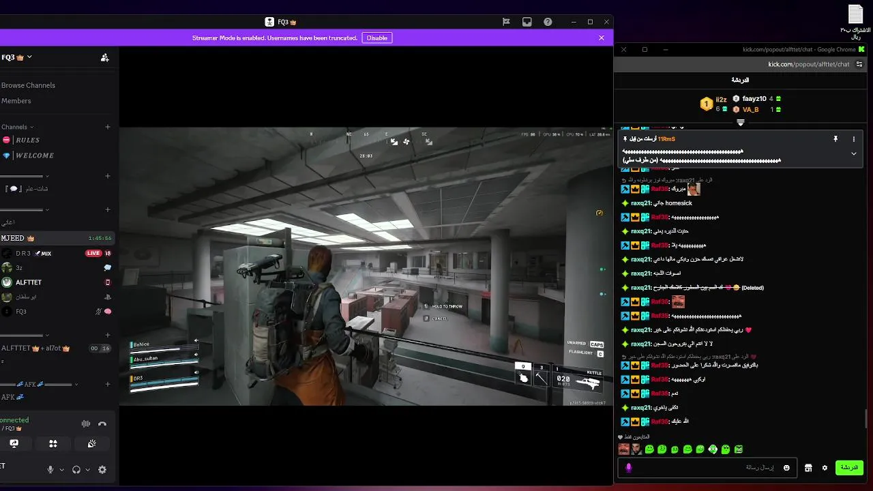Open the Members entry in Discord sidebar
873x491 pixels.
(16, 101)
